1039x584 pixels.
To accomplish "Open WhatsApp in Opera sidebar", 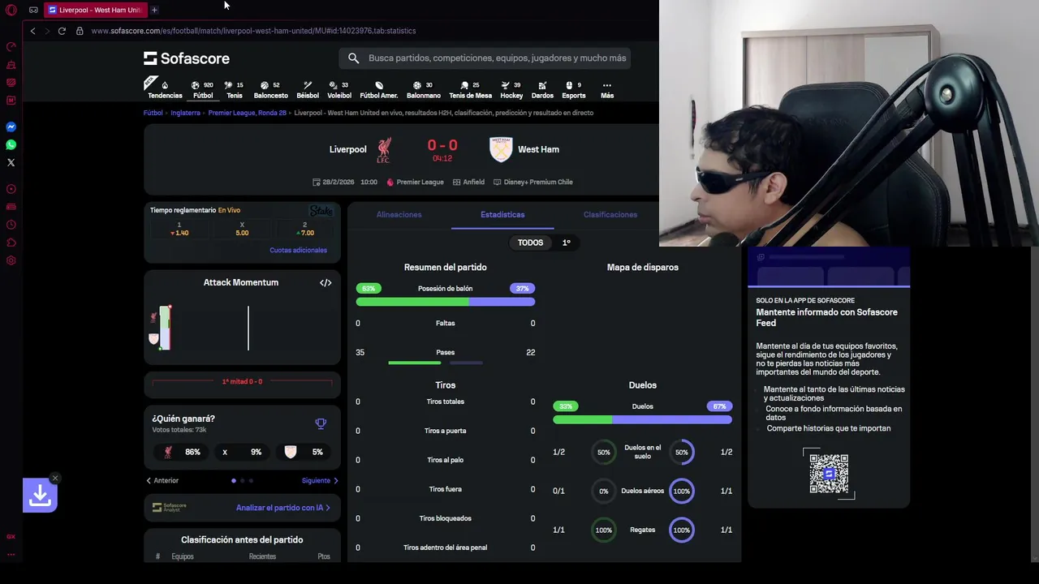I will [x=11, y=145].
